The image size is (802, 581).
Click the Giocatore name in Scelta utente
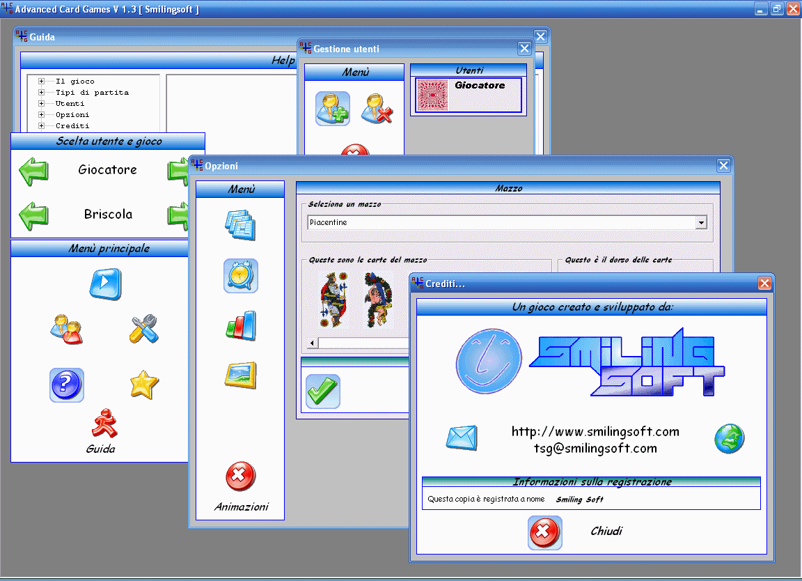click(108, 170)
